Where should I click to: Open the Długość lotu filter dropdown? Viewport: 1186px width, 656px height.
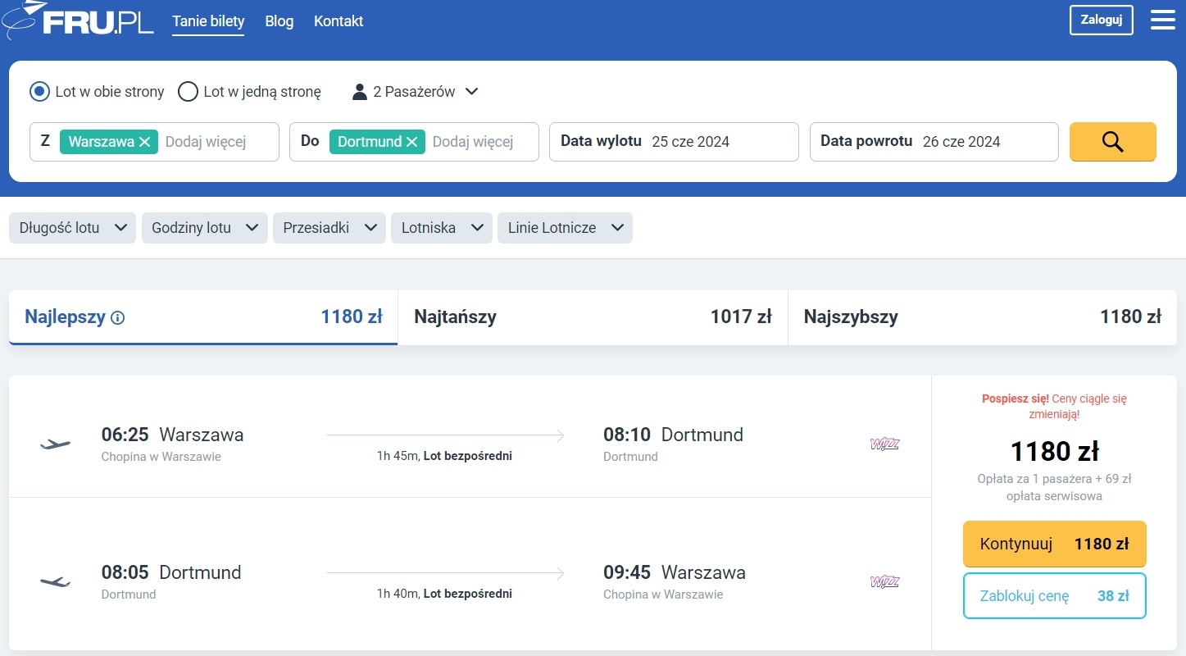click(x=73, y=228)
